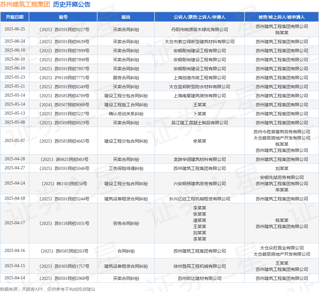Click plaintiff 长兴亿欣工程机械租赁有限公司
319x292 pixels.
tap(200, 199)
